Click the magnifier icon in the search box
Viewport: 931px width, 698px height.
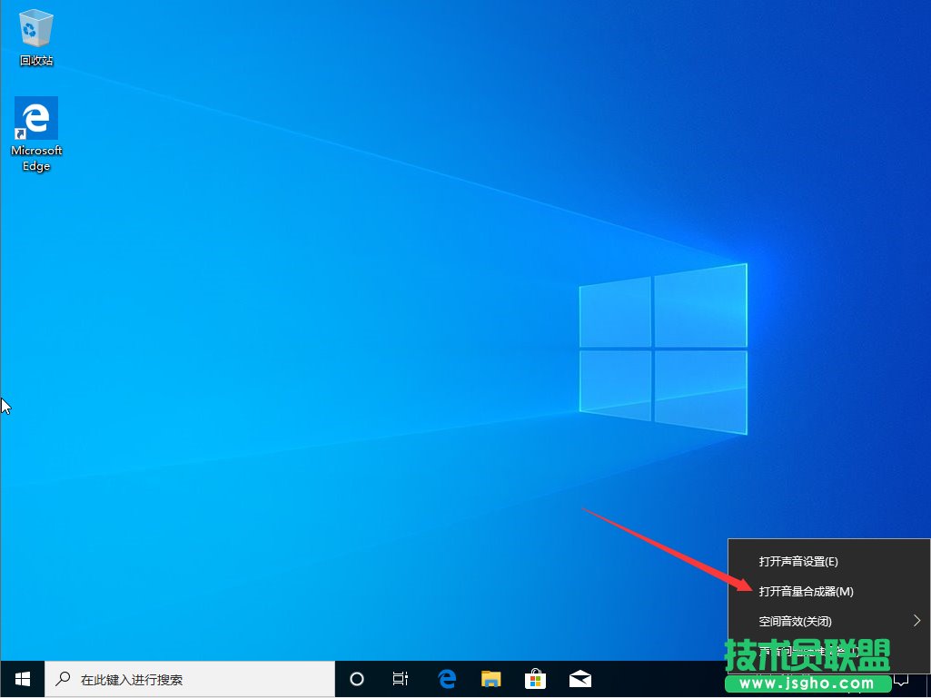click(x=62, y=678)
